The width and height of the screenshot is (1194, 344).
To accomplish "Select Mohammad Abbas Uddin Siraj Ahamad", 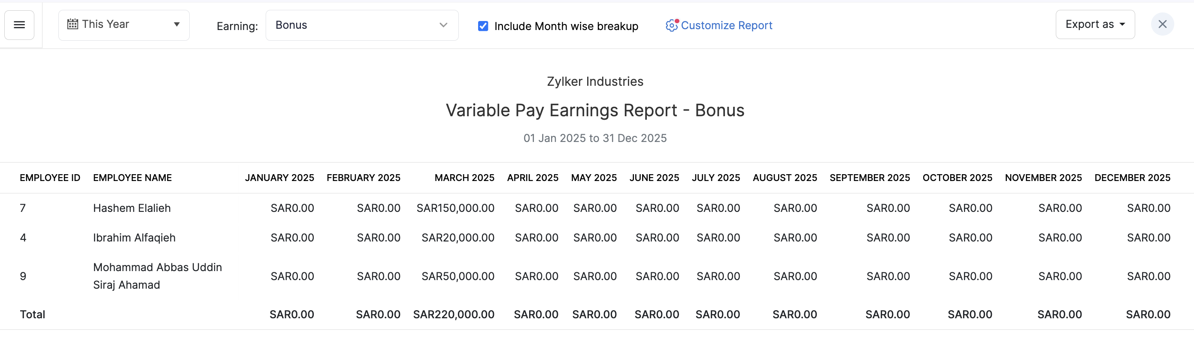I will coord(157,276).
